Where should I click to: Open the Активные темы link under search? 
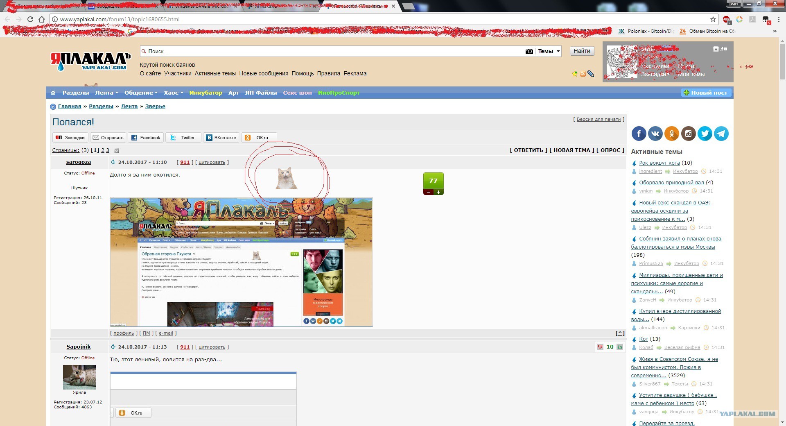pyautogui.click(x=215, y=74)
